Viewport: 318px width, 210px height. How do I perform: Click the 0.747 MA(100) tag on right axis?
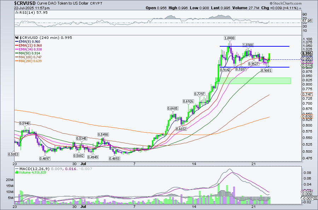coord(307,94)
